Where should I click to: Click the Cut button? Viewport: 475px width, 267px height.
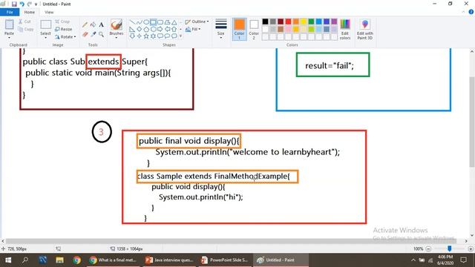tap(24, 22)
